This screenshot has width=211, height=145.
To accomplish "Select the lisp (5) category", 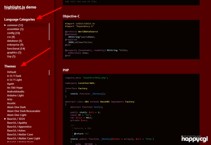I will point(11,56).
